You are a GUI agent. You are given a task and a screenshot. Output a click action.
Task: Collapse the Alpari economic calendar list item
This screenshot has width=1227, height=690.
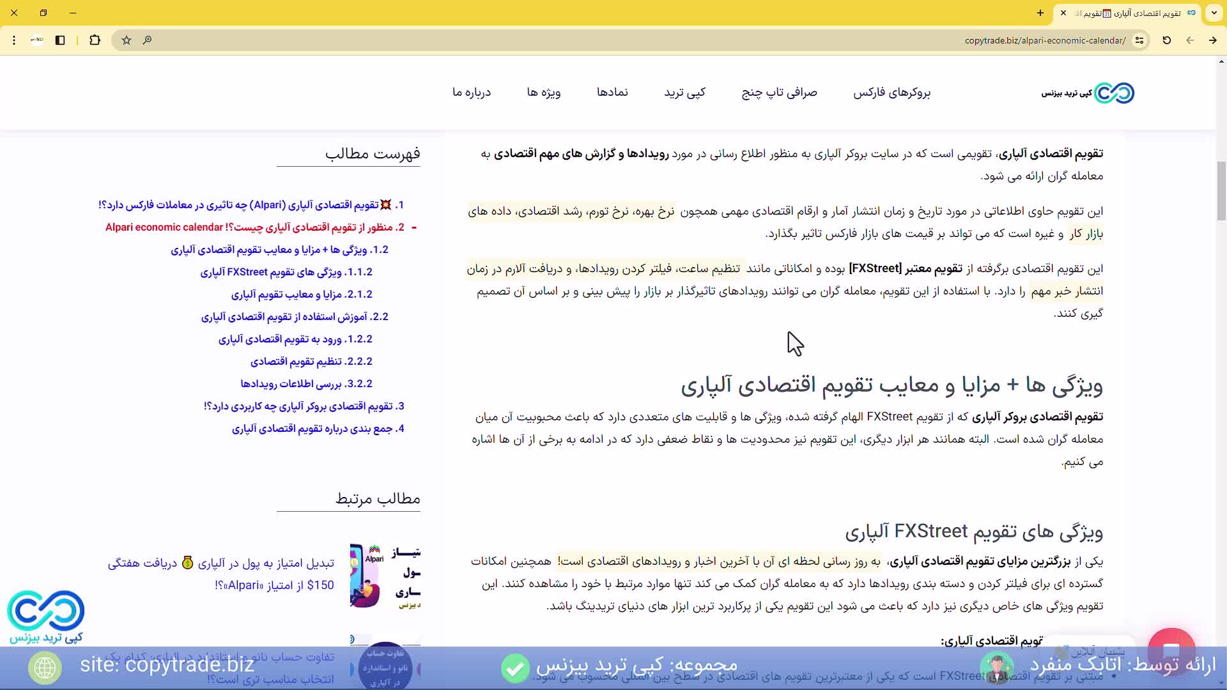point(415,227)
